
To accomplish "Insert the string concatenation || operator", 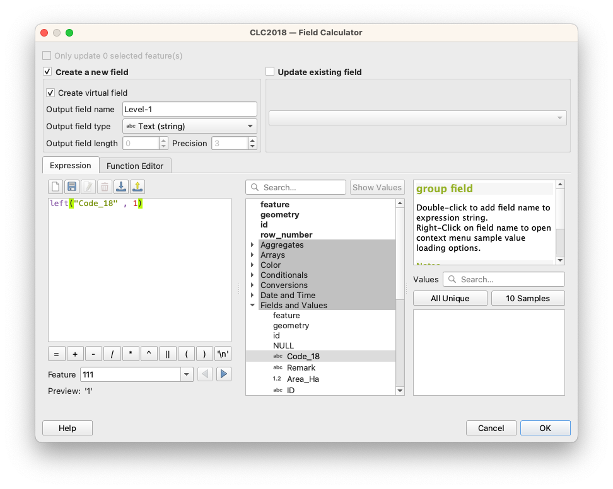I will coord(167,354).
